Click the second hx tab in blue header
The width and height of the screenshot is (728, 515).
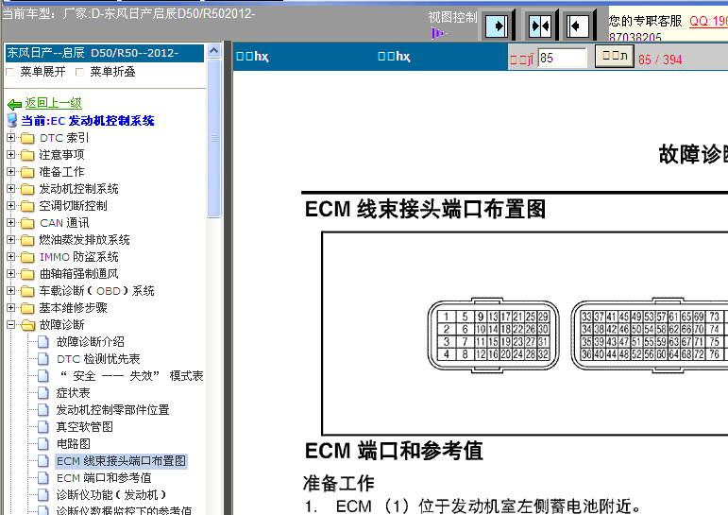(394, 57)
